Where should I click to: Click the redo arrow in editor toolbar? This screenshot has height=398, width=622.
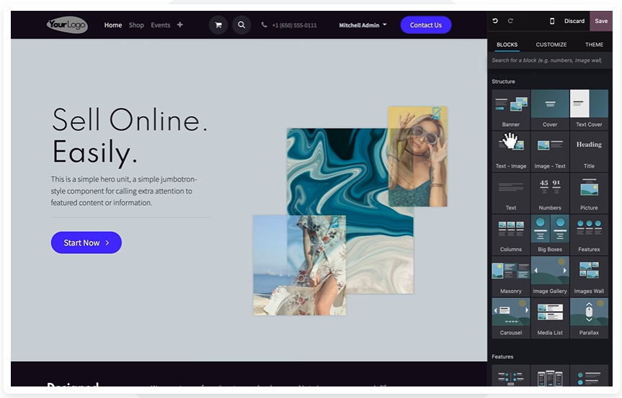(511, 21)
